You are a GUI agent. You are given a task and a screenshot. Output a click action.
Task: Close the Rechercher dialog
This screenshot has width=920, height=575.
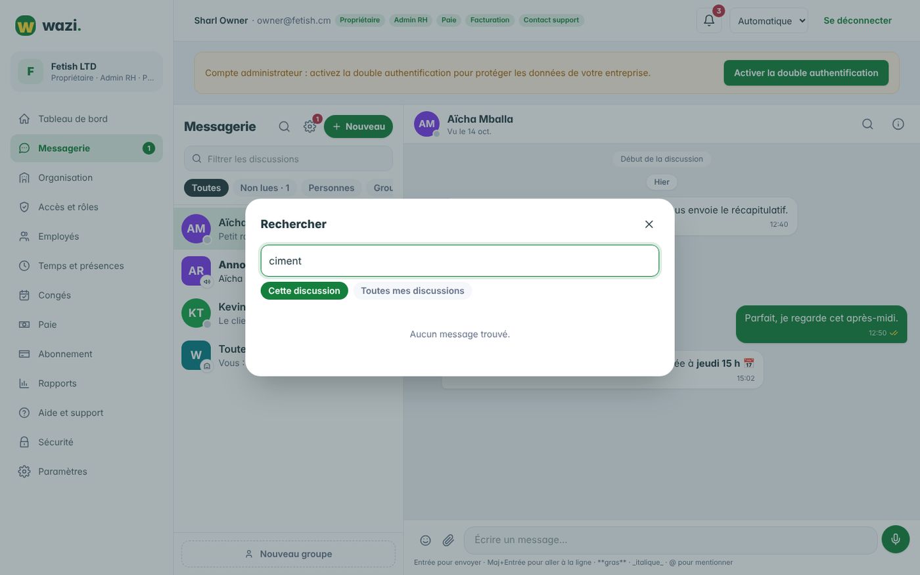click(x=649, y=224)
